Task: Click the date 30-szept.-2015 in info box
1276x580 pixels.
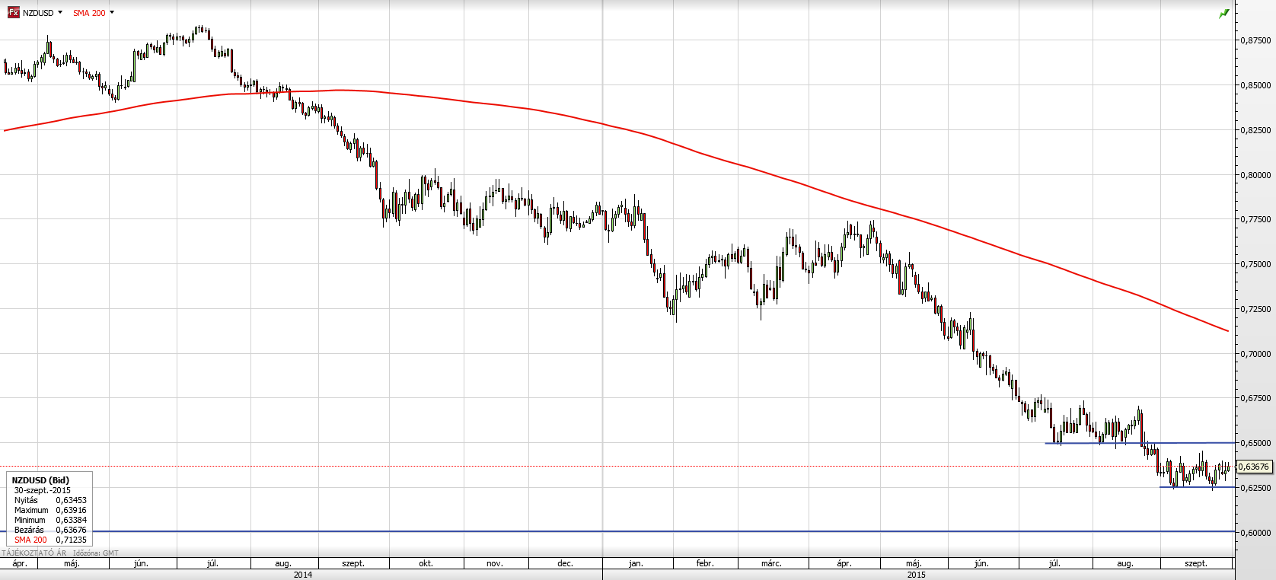Action: pyautogui.click(x=42, y=490)
